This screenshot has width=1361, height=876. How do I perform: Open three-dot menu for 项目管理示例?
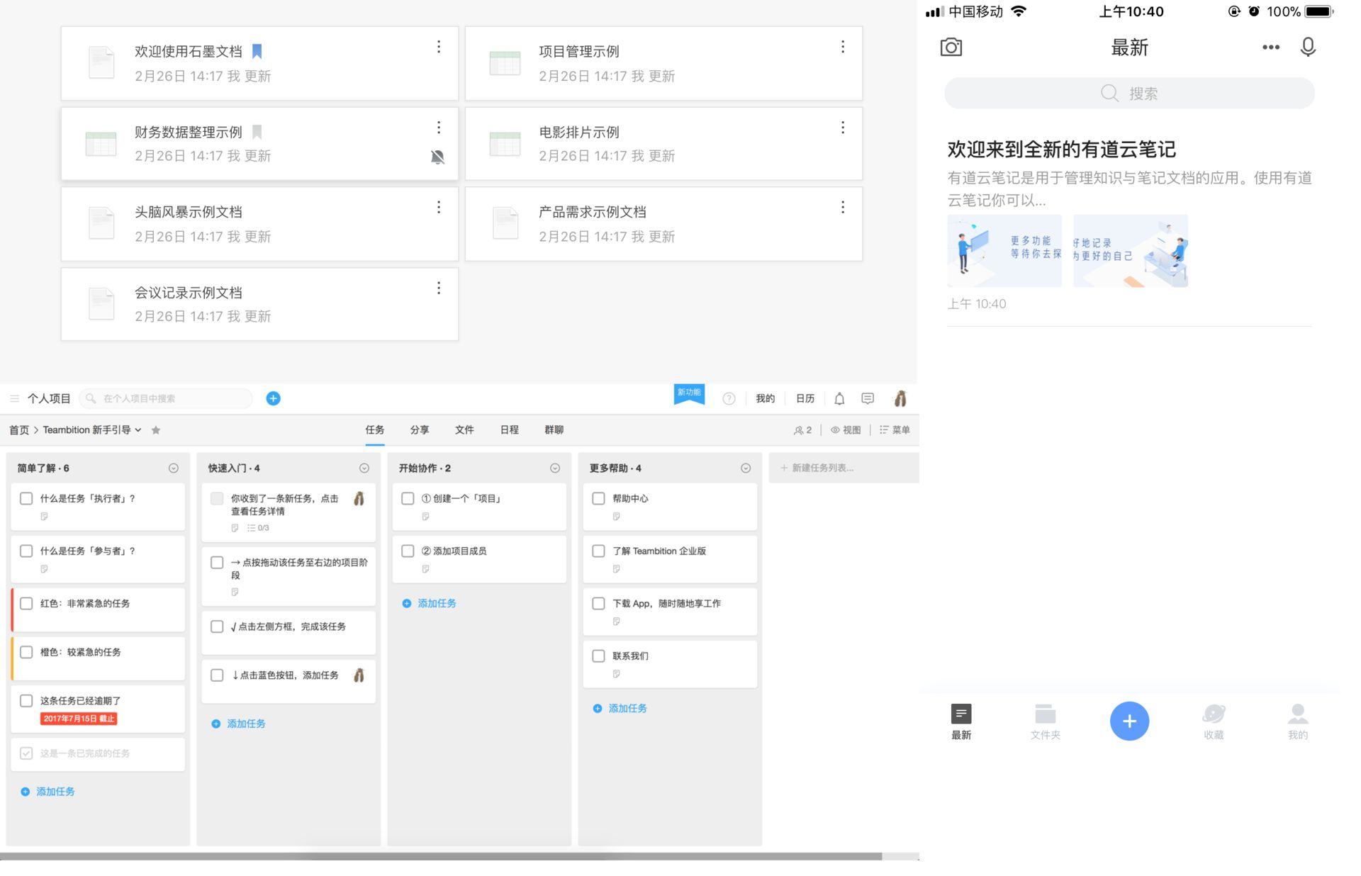[x=842, y=47]
